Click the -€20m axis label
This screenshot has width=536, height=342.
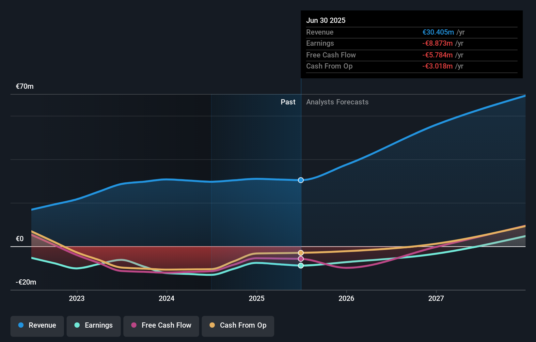pyautogui.click(x=25, y=282)
